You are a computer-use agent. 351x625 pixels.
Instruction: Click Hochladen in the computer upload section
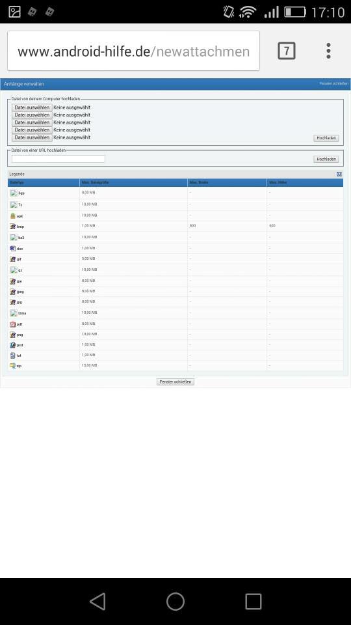[x=326, y=138]
